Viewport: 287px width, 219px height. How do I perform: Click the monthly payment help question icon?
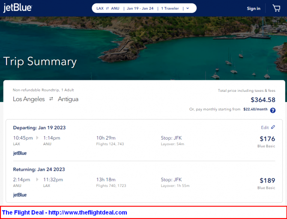pos(273,110)
